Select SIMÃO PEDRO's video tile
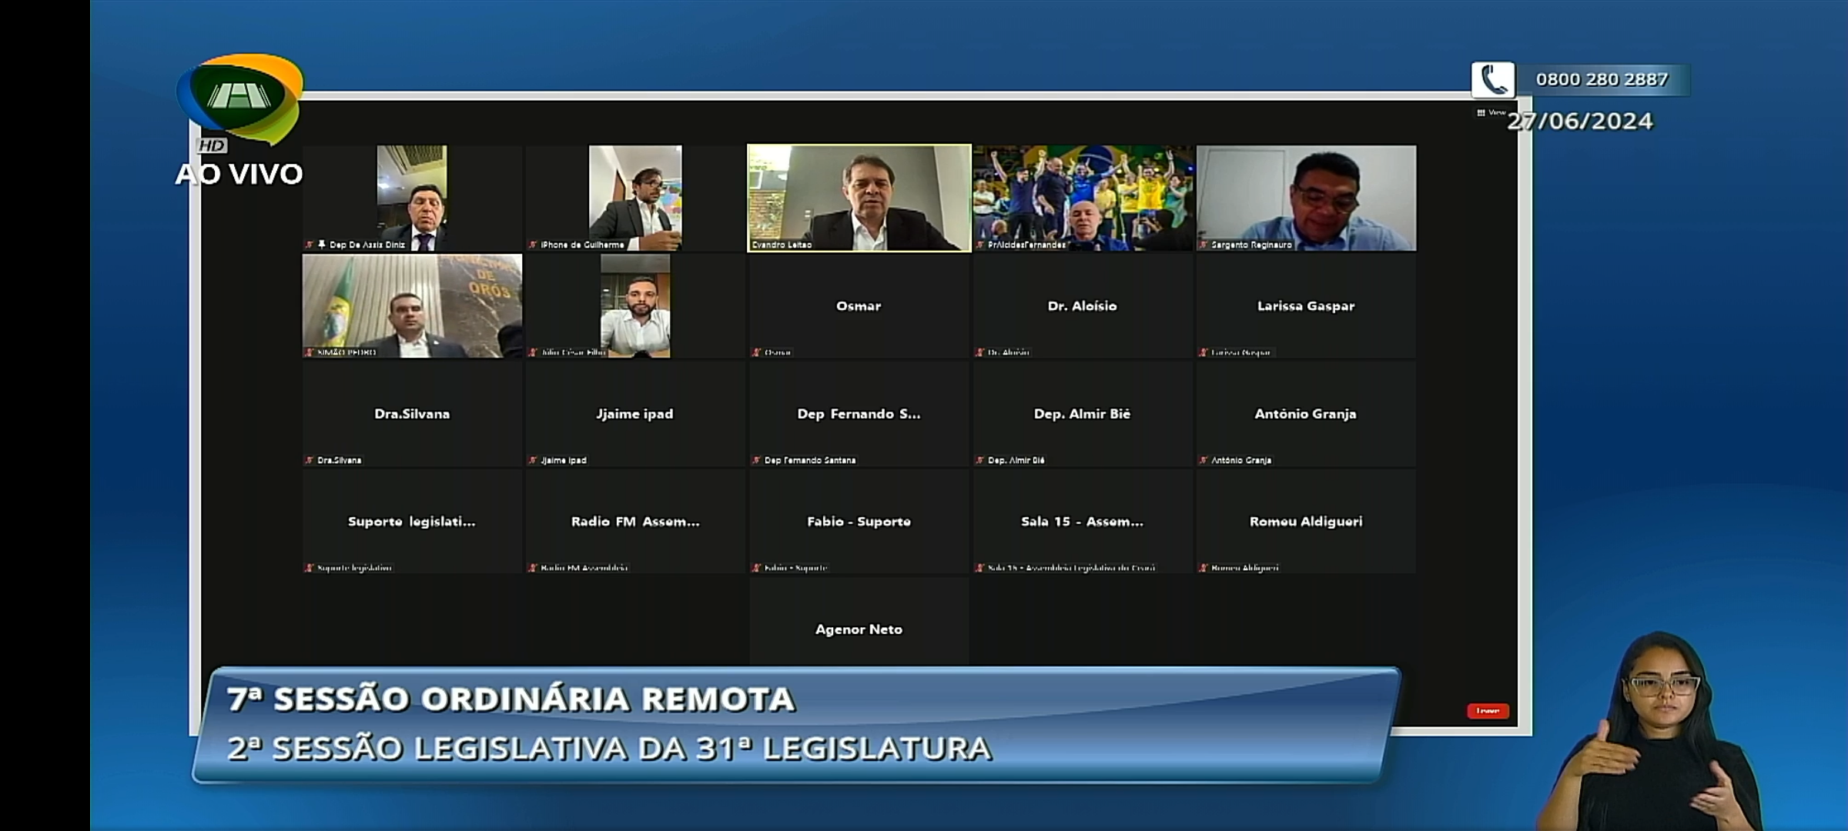Screen dimensions: 1848x831 pos(412,305)
